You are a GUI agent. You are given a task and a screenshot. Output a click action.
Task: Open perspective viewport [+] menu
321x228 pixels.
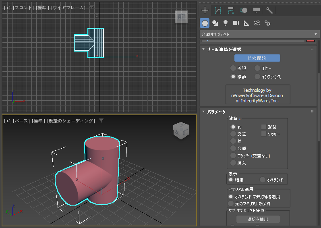(7, 121)
